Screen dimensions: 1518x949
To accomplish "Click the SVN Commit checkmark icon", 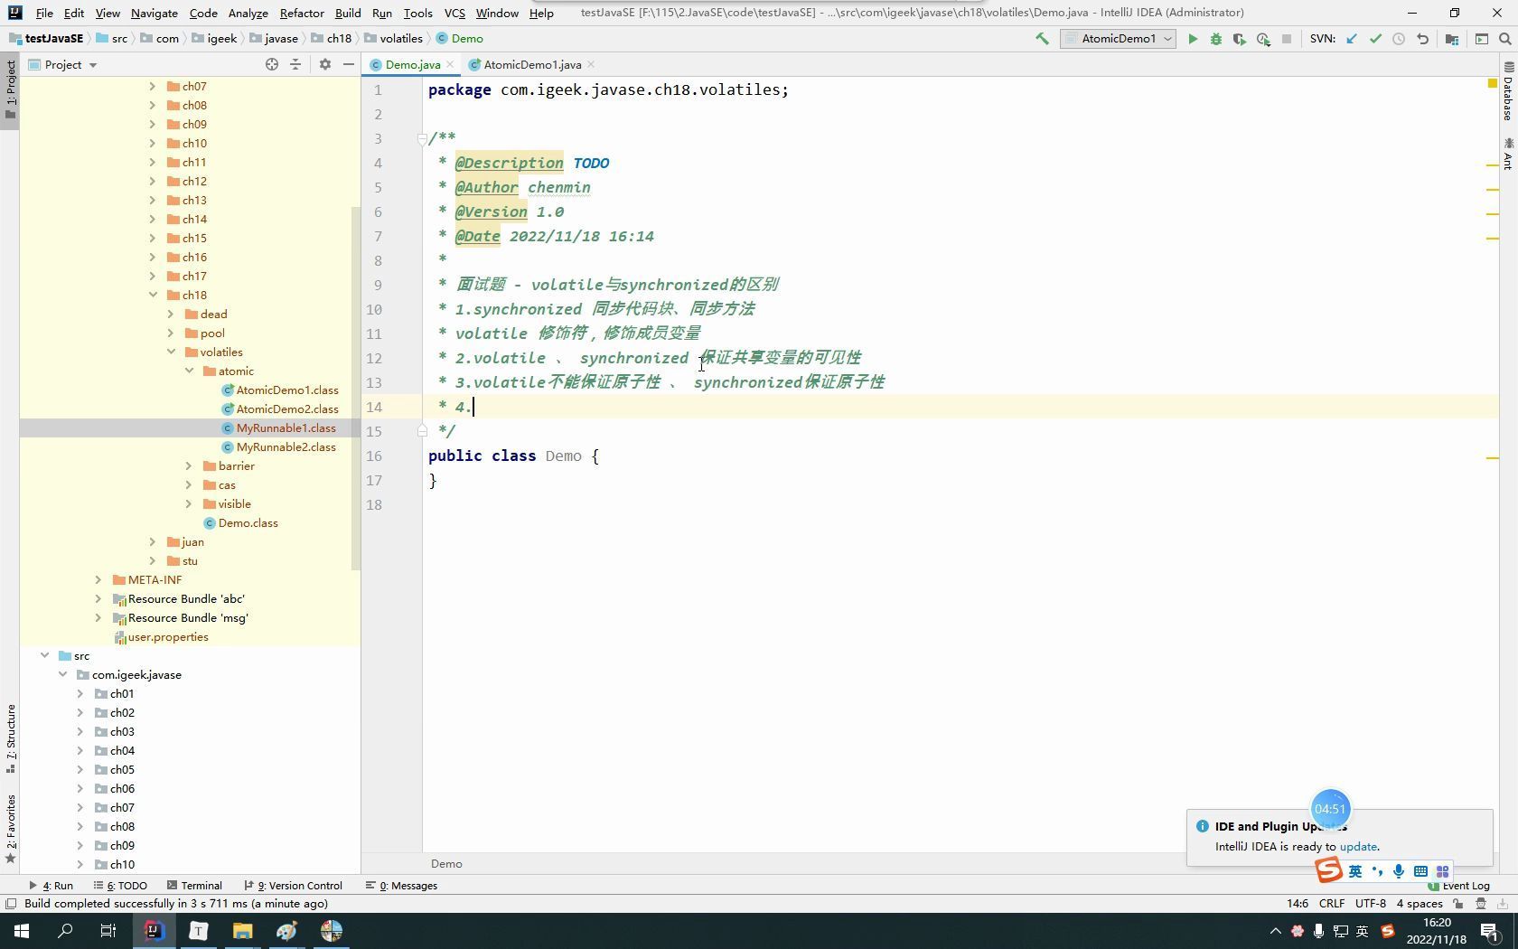I will click(1375, 39).
